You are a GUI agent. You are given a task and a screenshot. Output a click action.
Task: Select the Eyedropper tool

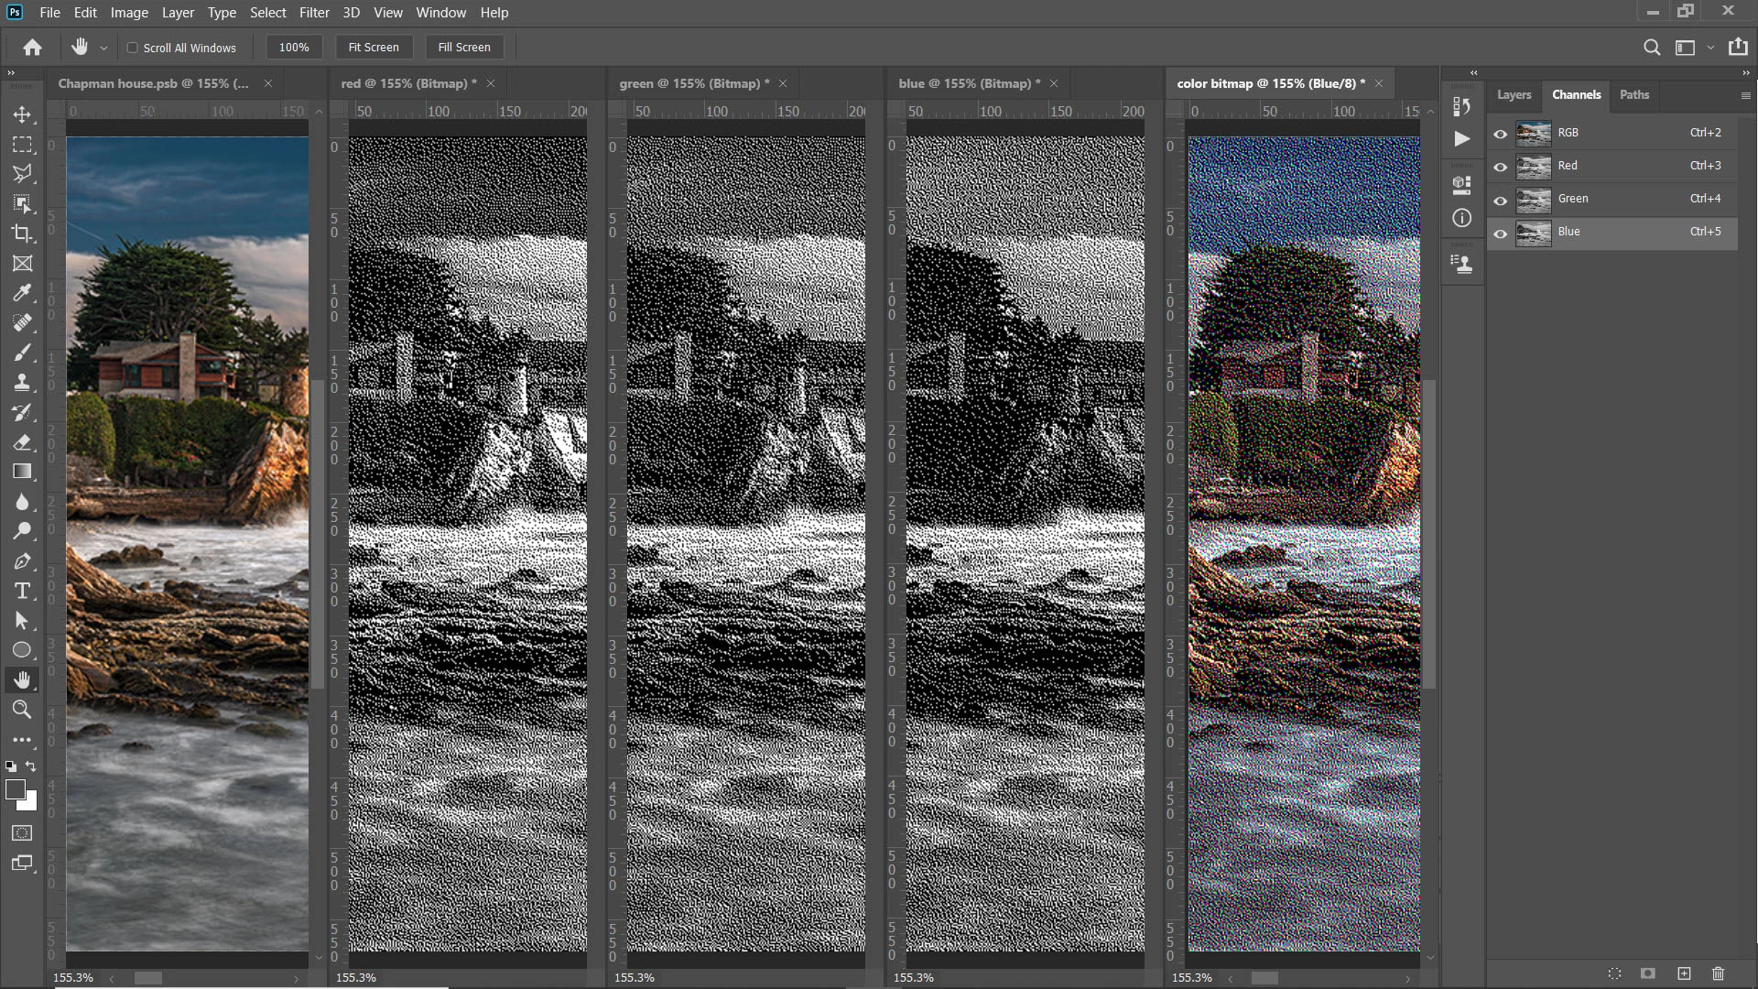click(22, 293)
